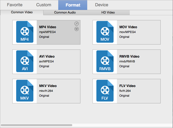Choose the AVI file format icon
The height and width of the screenshot is (128, 173).
coord(25,62)
